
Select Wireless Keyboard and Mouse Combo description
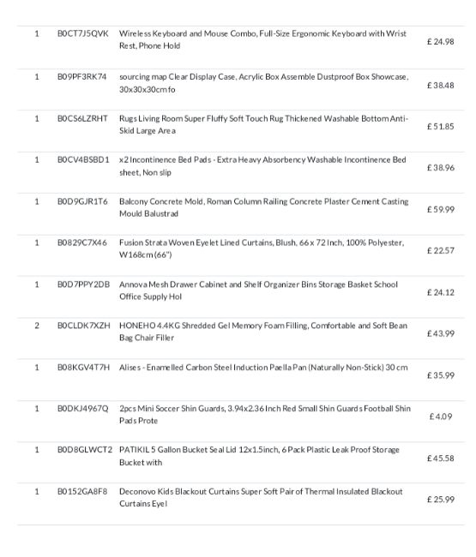[x=262, y=39]
